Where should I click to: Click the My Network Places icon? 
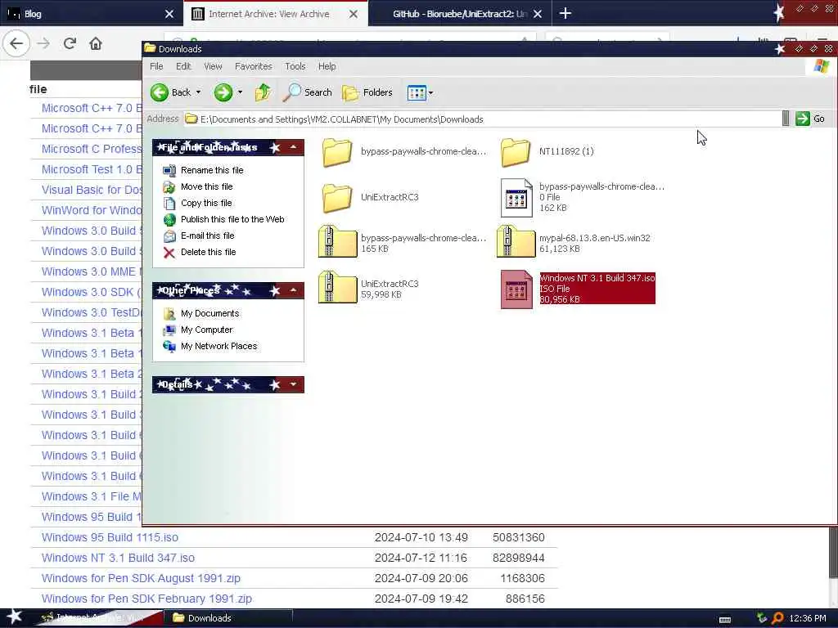(169, 347)
